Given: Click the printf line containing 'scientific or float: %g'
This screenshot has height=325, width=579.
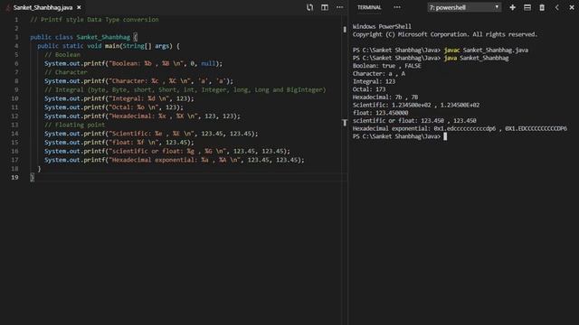Looking at the screenshot, I should point(167,151).
